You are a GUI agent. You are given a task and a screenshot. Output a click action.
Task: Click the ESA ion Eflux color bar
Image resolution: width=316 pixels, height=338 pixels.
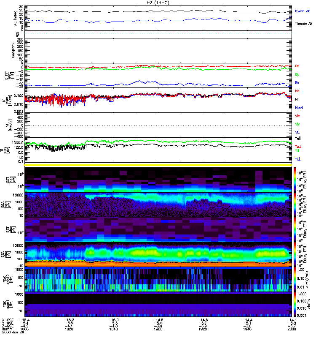point(295,204)
